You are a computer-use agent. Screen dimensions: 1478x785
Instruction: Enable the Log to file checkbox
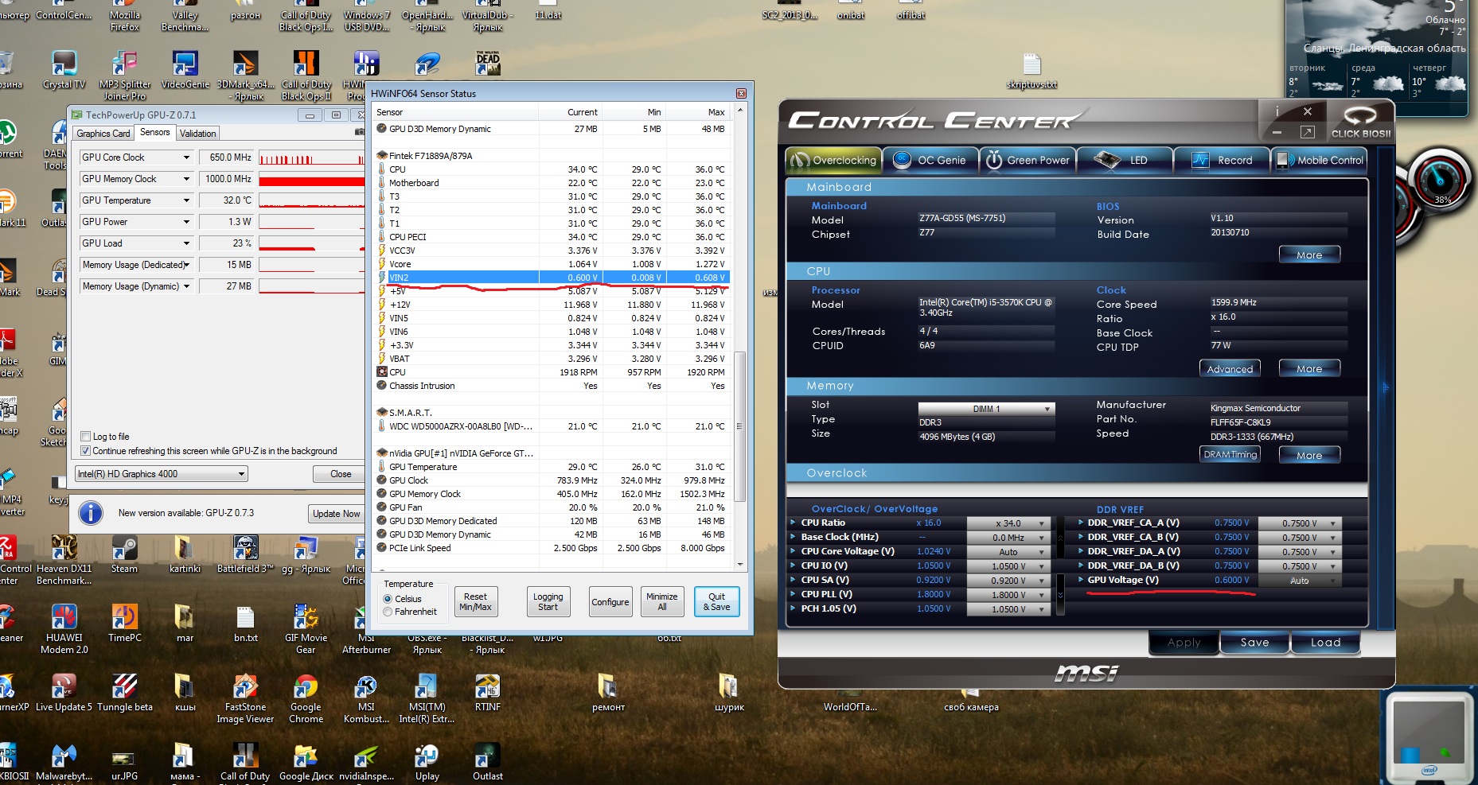86,437
